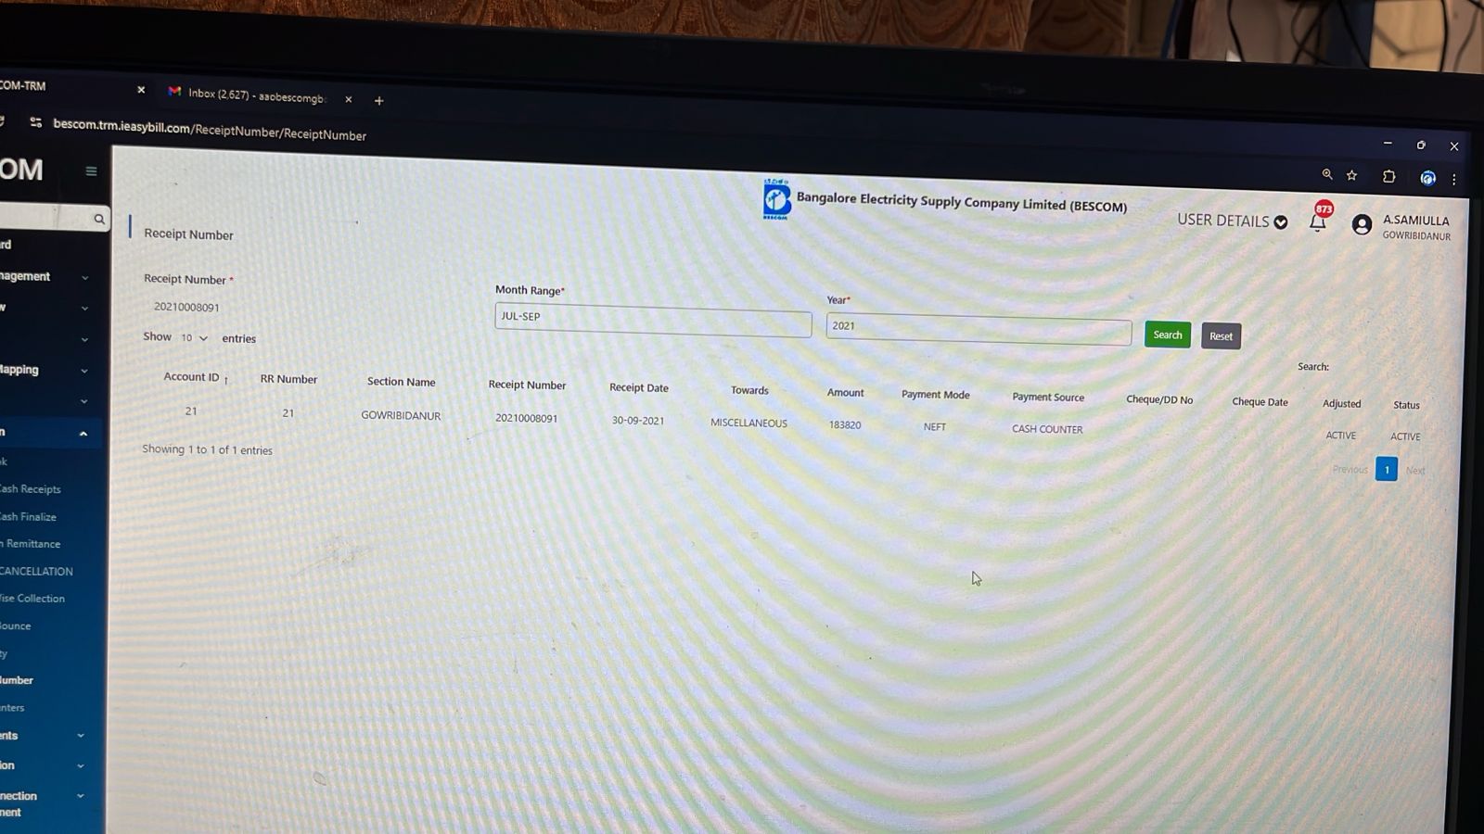
Task: Click NEFT payment mode cell
Action: coord(935,427)
